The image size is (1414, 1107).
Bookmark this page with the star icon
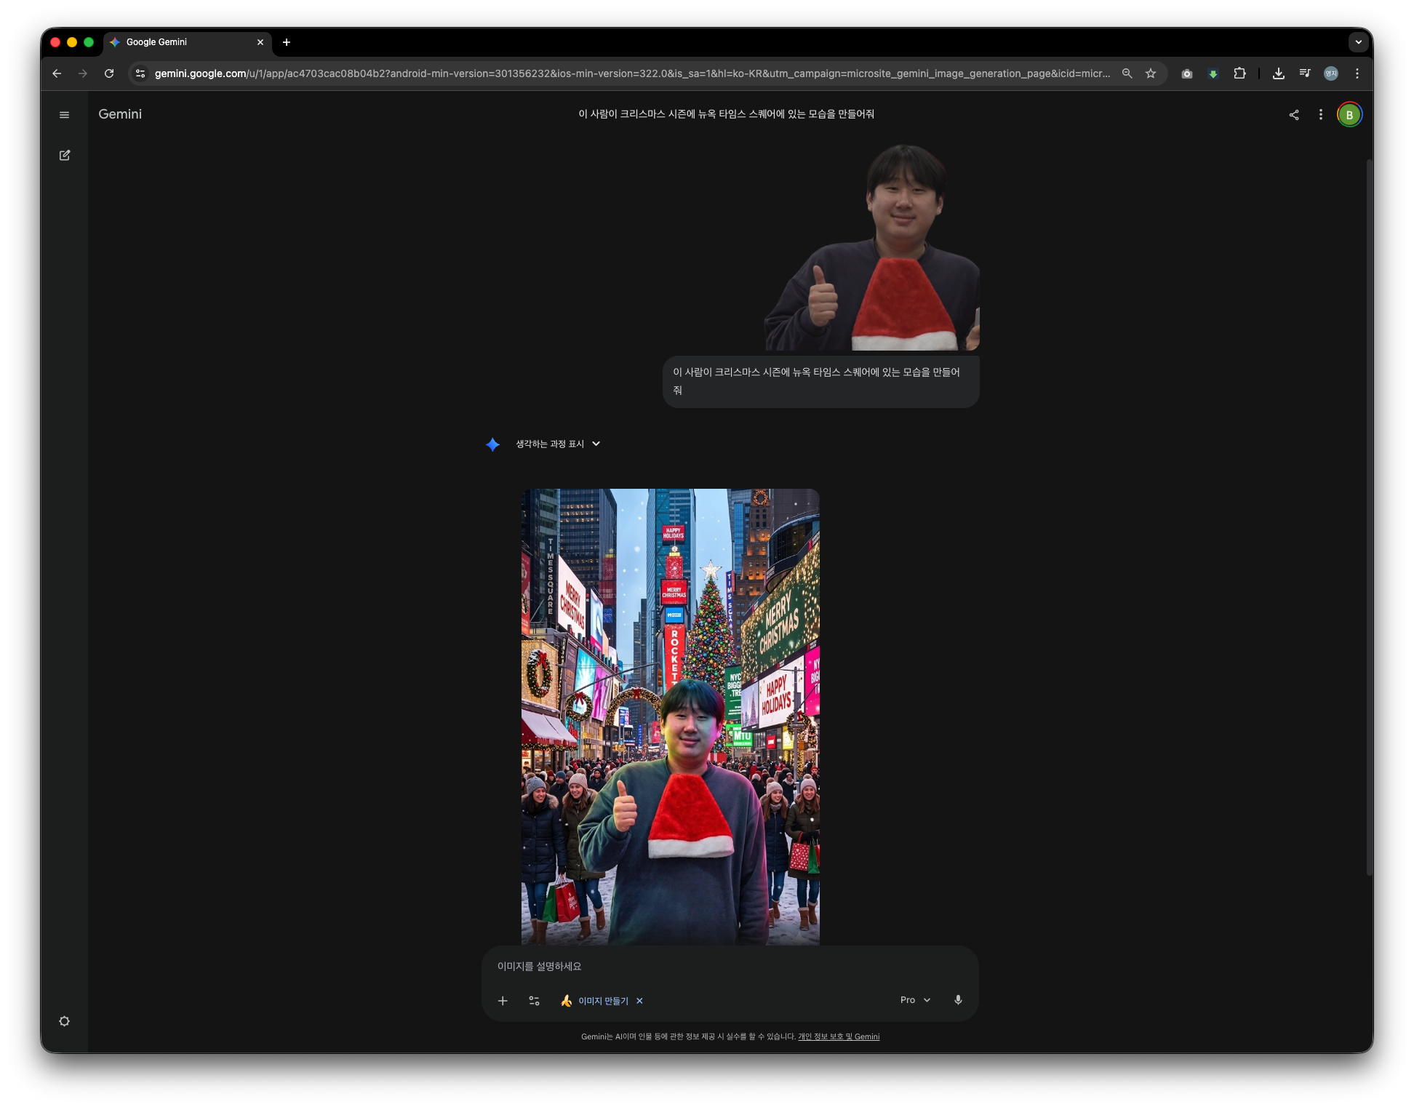1151,73
